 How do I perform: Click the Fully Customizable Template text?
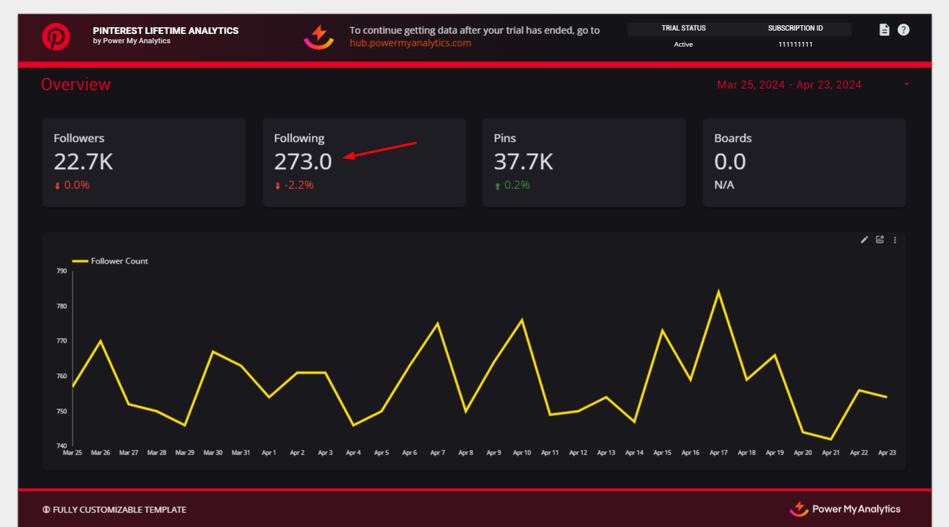tap(119, 510)
